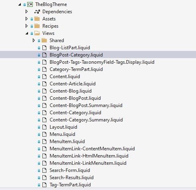This screenshot has width=196, height=190.
Task: Click the Recipes folder icon
Action: click(37, 26)
